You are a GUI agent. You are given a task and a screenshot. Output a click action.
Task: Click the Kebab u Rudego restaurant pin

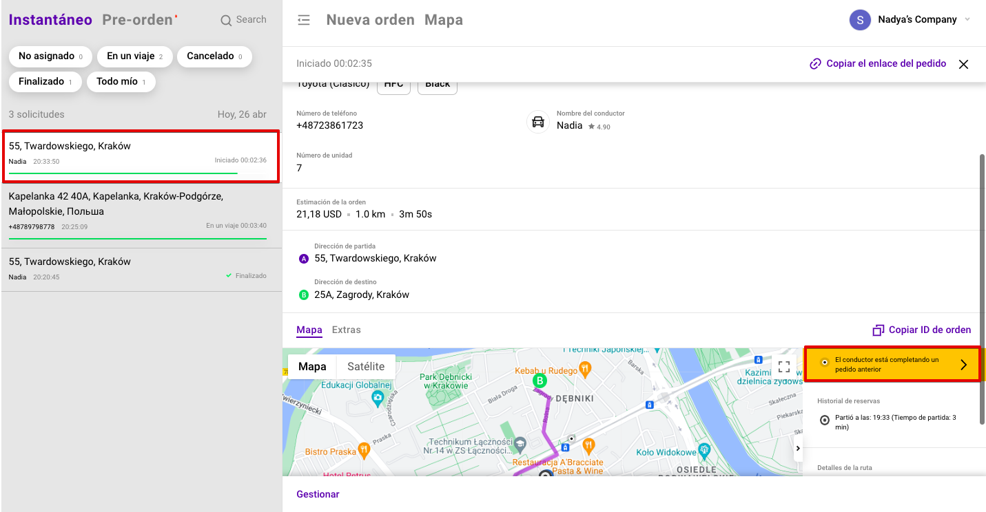[x=585, y=369]
